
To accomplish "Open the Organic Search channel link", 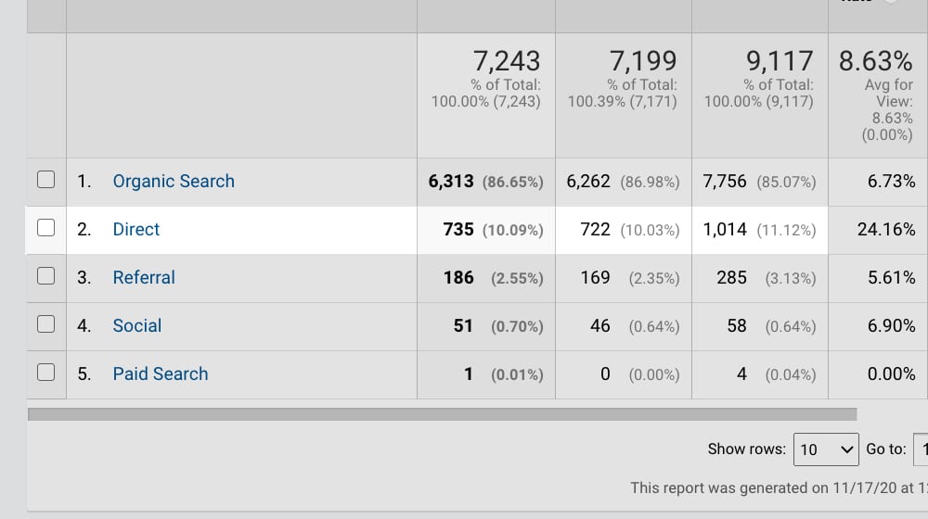I will (174, 182).
